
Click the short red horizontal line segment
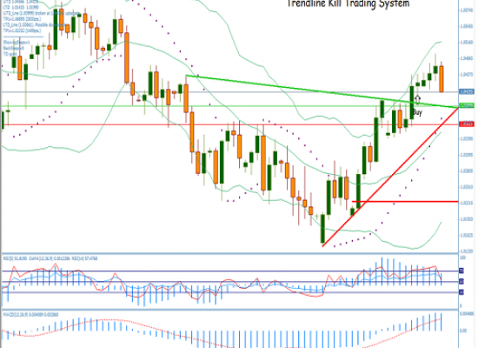coord(406,202)
